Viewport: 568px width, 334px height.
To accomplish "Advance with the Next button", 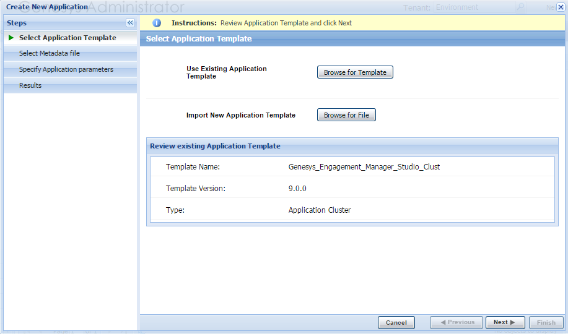I will [x=505, y=322].
